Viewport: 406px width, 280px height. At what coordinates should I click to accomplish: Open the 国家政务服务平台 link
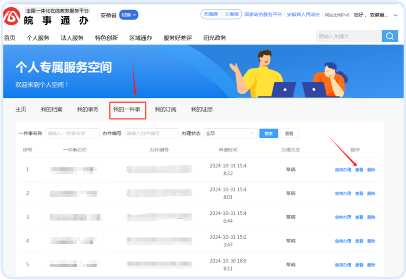pos(263,15)
